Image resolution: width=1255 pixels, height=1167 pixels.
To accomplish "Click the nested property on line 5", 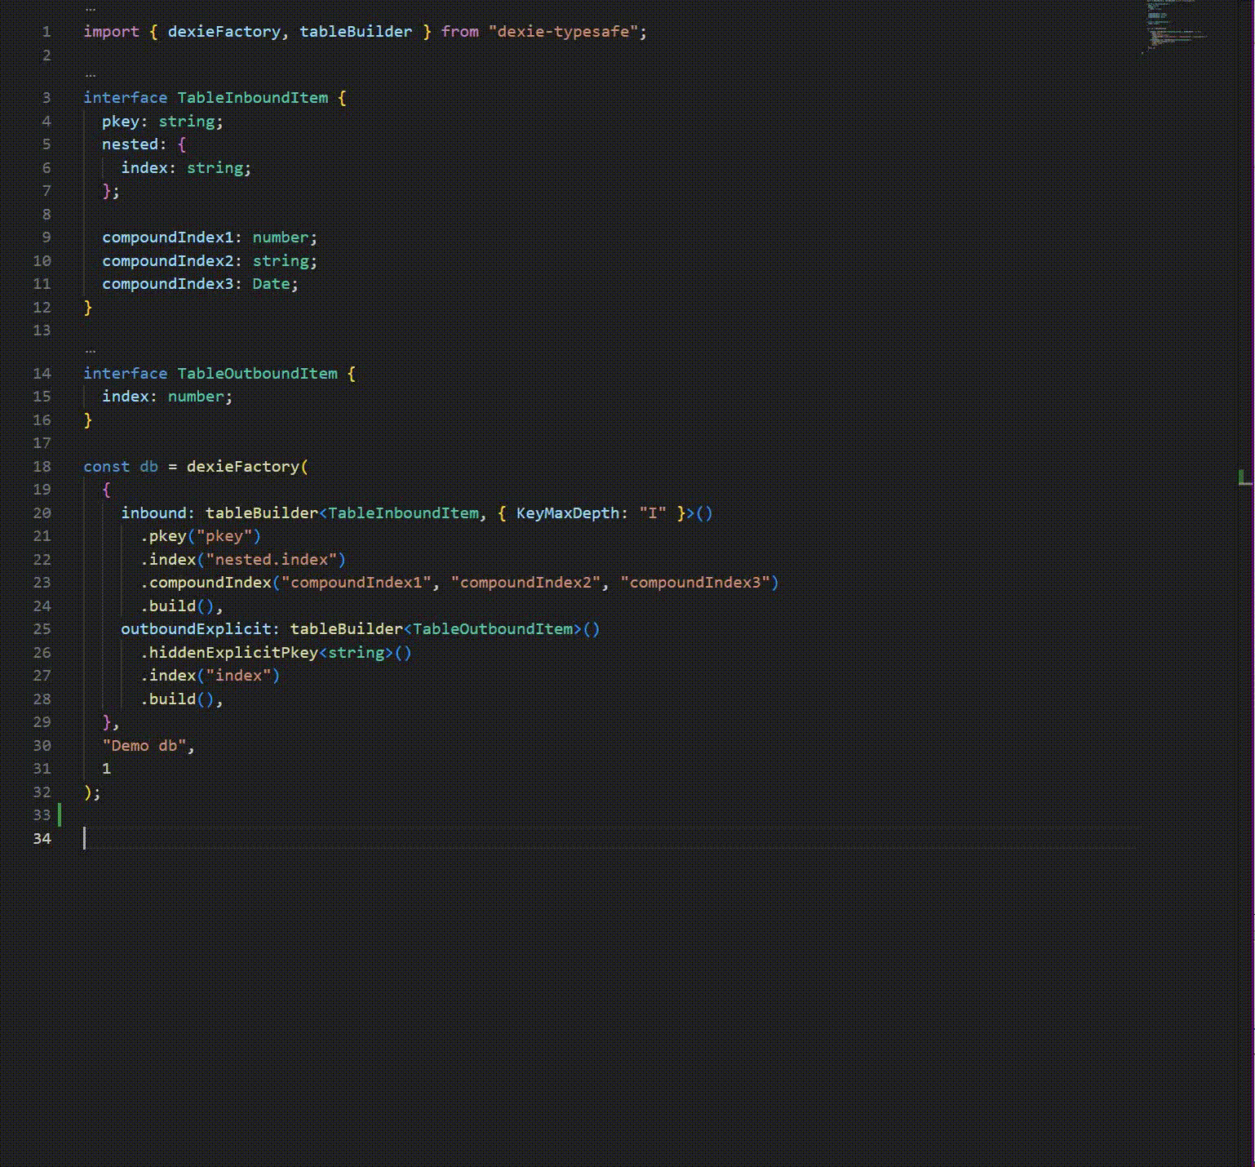I will pyautogui.click(x=130, y=144).
